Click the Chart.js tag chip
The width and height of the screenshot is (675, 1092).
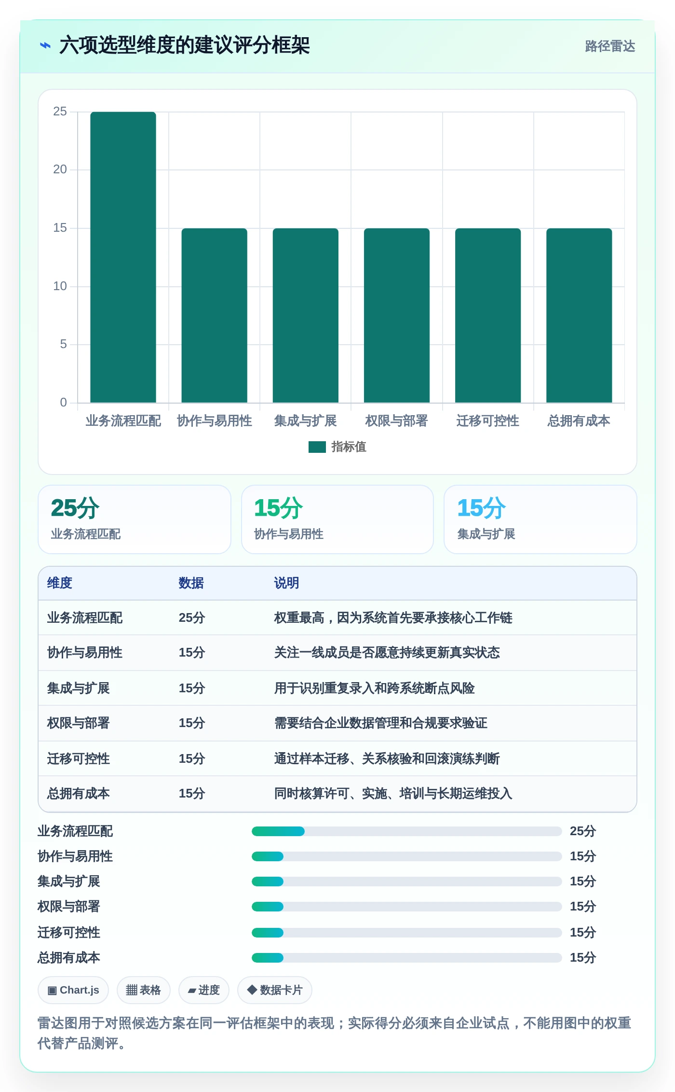(73, 990)
